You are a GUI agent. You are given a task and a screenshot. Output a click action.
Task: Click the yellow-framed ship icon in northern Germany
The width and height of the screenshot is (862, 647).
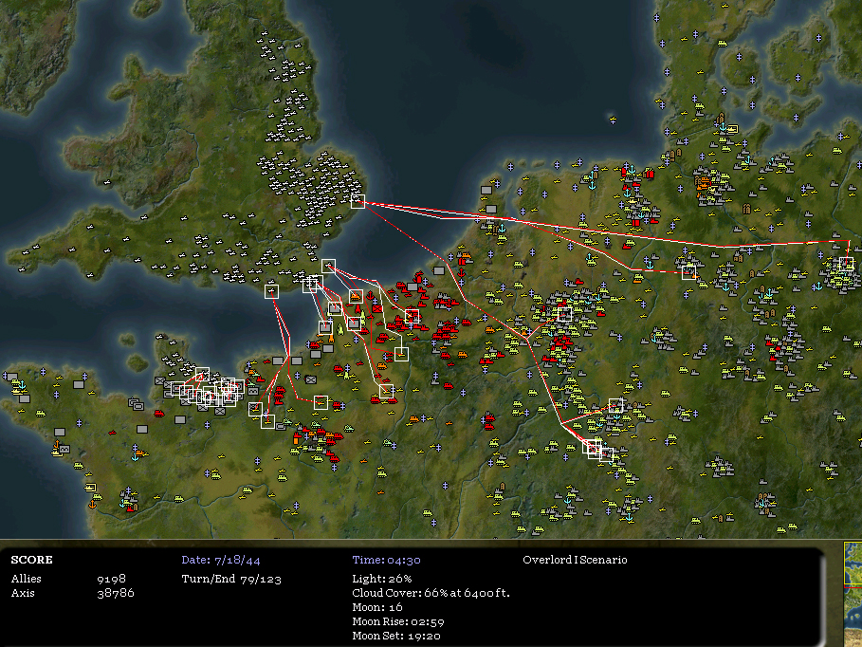pyautogui.click(x=732, y=129)
